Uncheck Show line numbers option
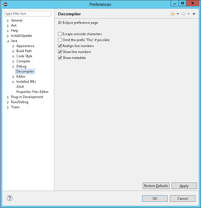 (x=60, y=52)
